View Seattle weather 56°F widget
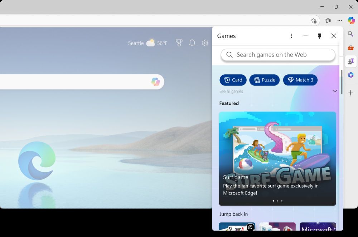The image size is (358, 237). (x=148, y=43)
